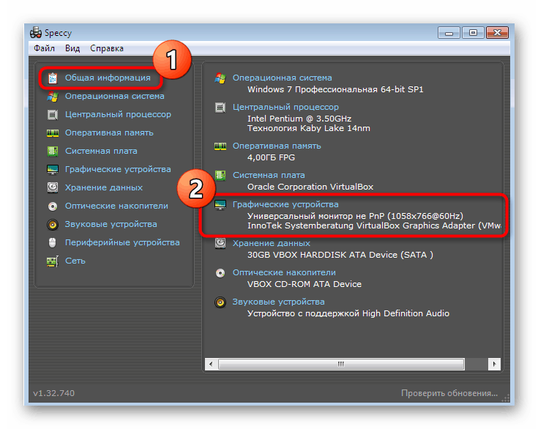Click the horizontal scrollbar thumb
Viewport: 538px width, 429px height.
[x=341, y=364]
